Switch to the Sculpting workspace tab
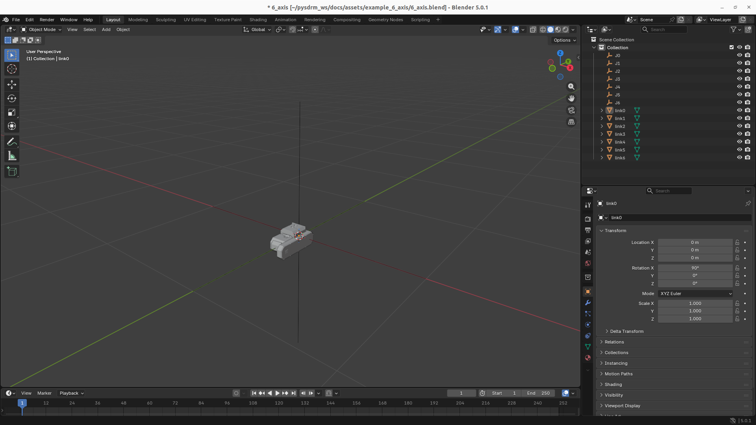Image resolution: width=756 pixels, height=425 pixels. click(x=165, y=20)
